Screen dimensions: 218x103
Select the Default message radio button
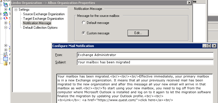coord(84,23)
